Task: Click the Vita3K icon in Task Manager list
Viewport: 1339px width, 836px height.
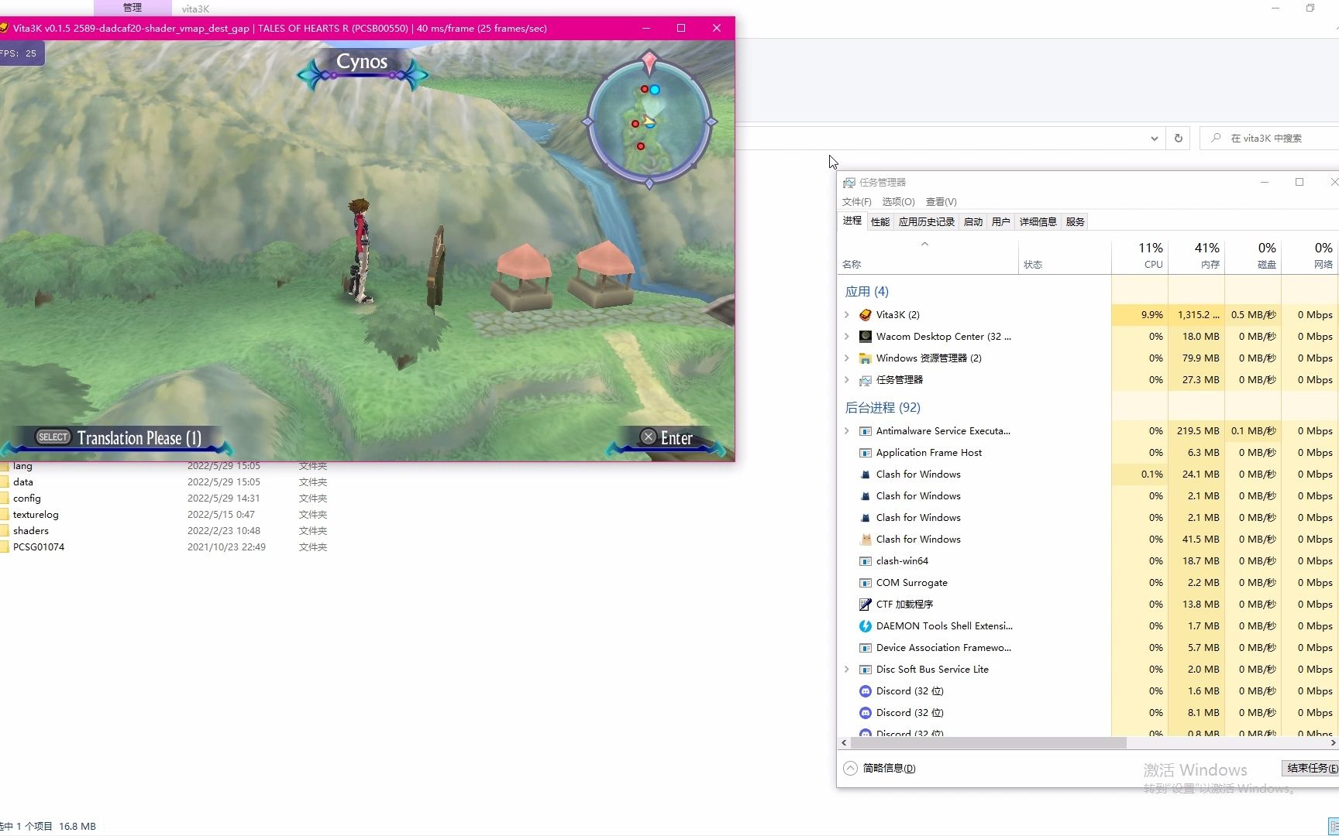Action: click(866, 315)
